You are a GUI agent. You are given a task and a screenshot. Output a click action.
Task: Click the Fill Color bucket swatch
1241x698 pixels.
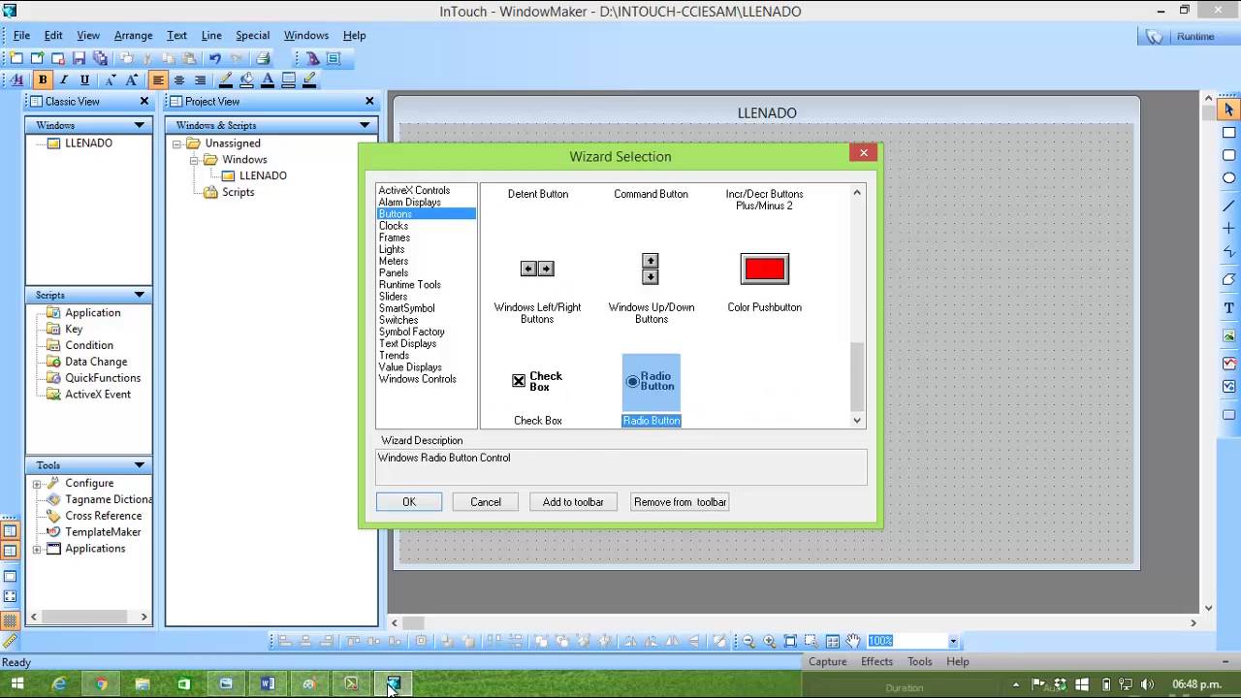pyautogui.click(x=246, y=79)
